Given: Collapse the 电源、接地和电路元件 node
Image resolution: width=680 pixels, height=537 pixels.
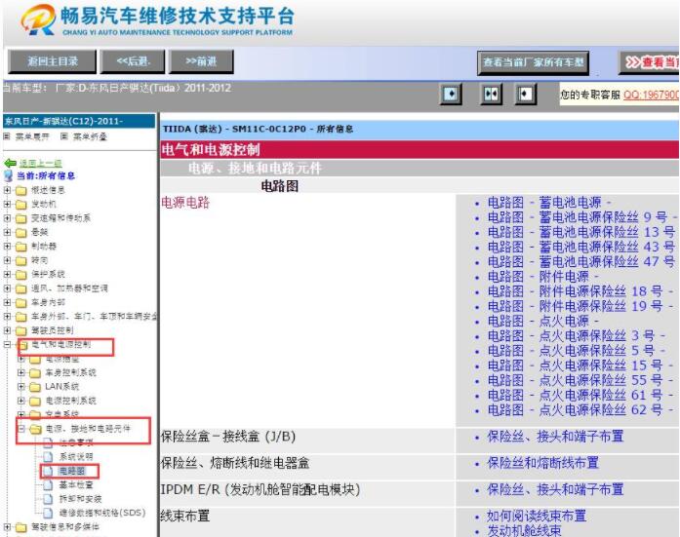Looking at the screenshot, I should pyautogui.click(x=21, y=429).
